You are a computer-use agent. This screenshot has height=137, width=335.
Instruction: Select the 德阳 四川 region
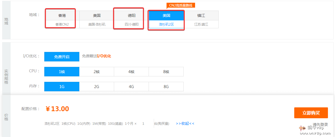[132, 20]
